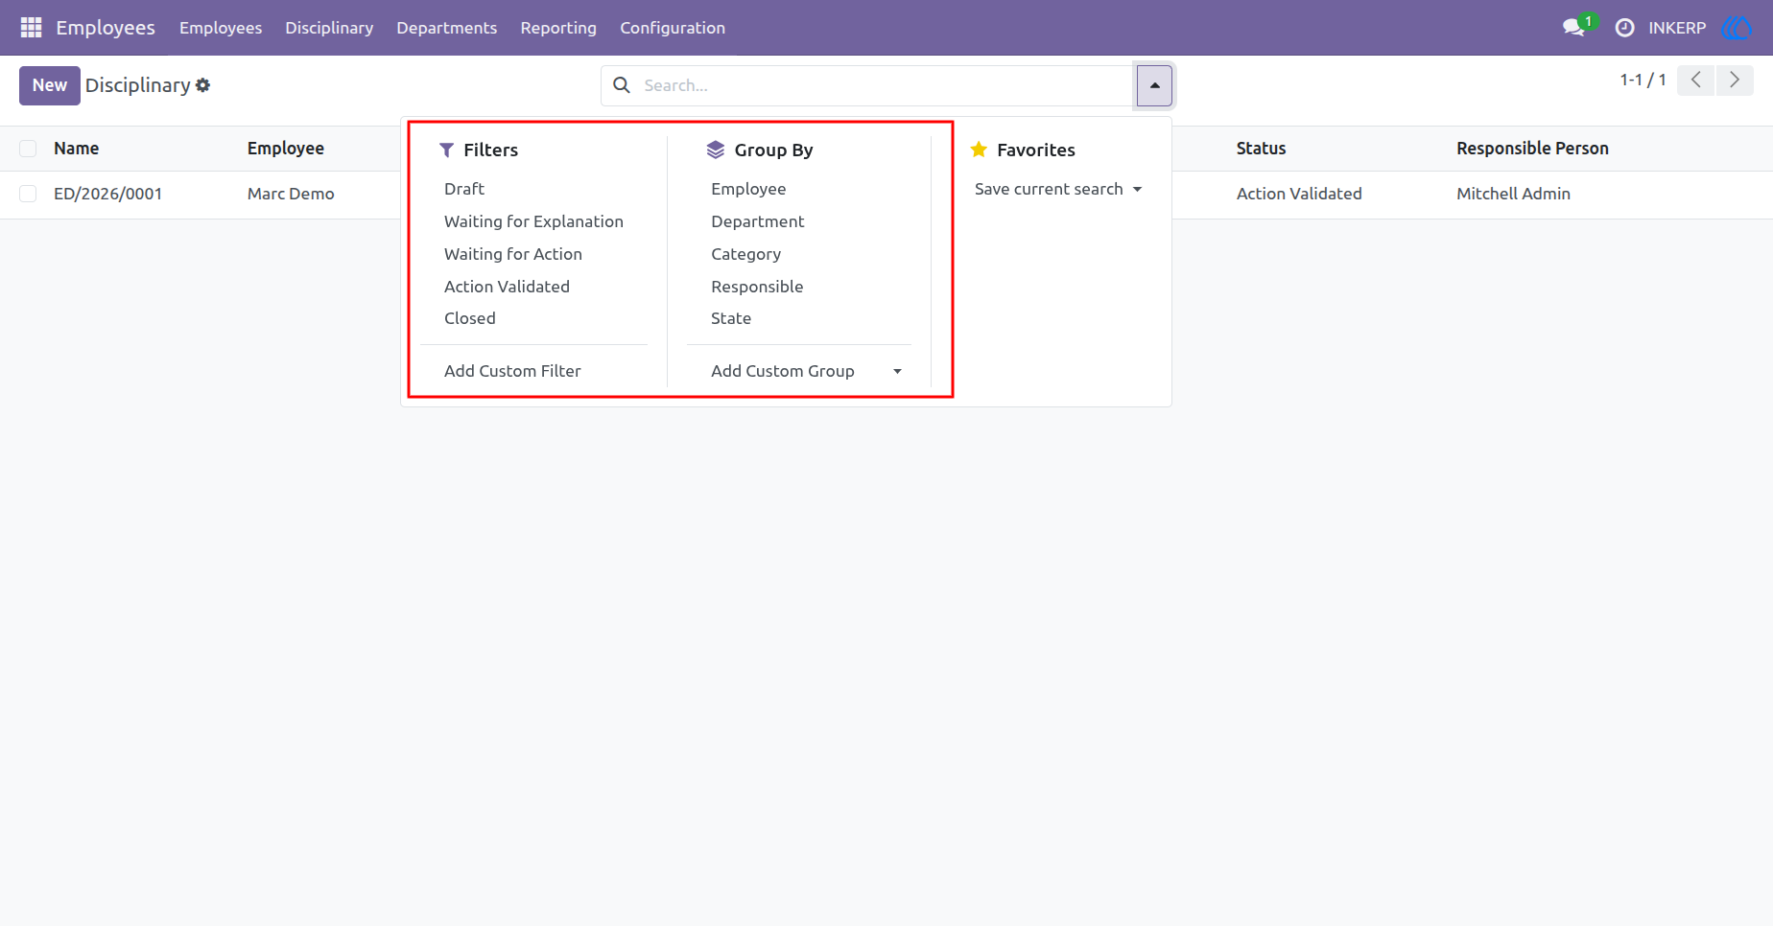Go to next page arrow
Viewport: 1773px width, 926px height.
click(1735, 80)
